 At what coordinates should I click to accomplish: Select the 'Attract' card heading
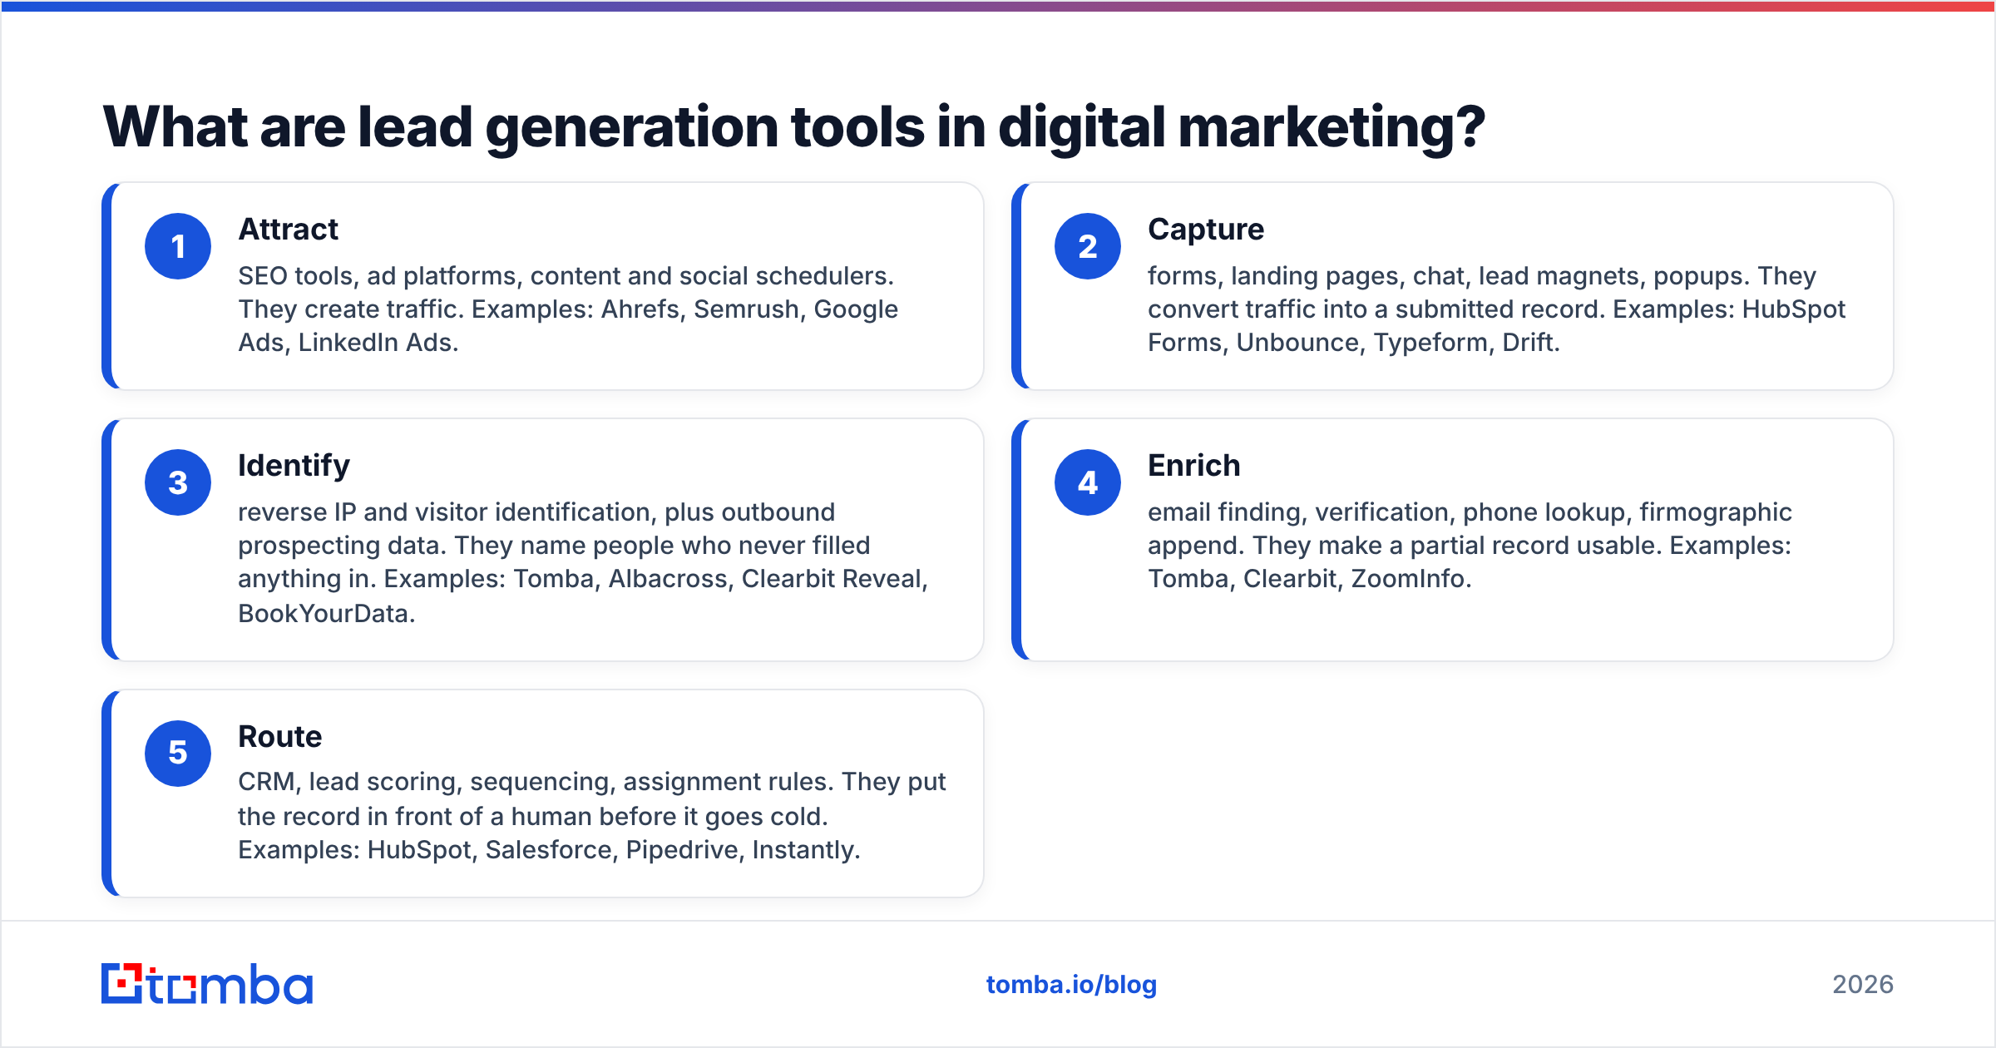coord(289,230)
